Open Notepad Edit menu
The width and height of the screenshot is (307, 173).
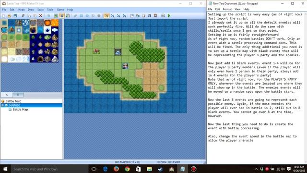217,9
